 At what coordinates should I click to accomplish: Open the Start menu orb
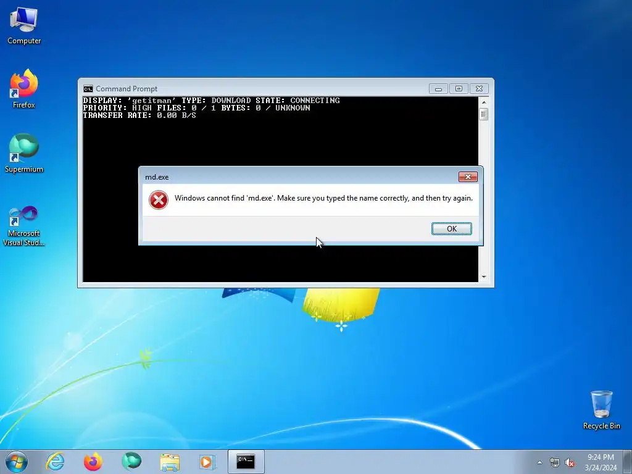[17, 462]
